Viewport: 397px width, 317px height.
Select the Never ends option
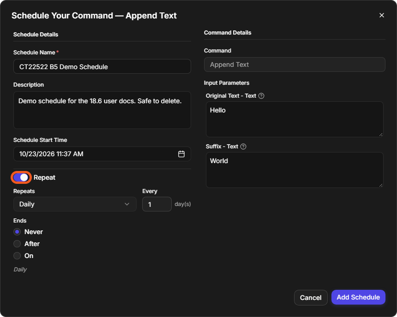tap(17, 232)
